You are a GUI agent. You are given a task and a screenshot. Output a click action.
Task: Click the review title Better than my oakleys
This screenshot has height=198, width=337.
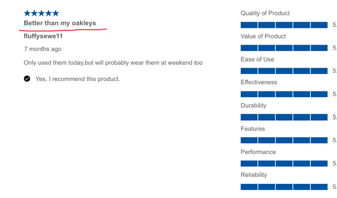coord(60,23)
